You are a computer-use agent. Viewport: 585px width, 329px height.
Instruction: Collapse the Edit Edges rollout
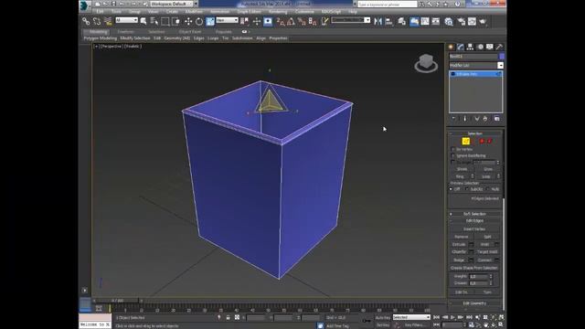[x=474, y=221]
